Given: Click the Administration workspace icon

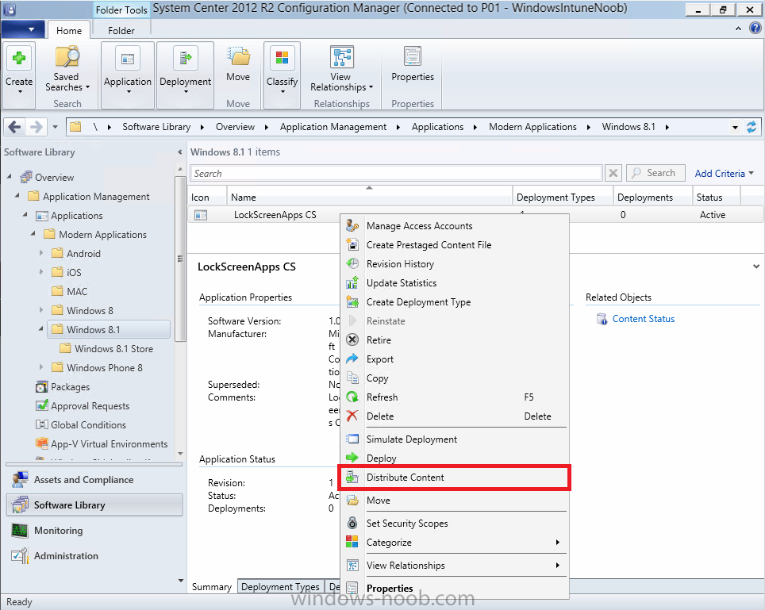Looking at the screenshot, I should pos(20,556).
